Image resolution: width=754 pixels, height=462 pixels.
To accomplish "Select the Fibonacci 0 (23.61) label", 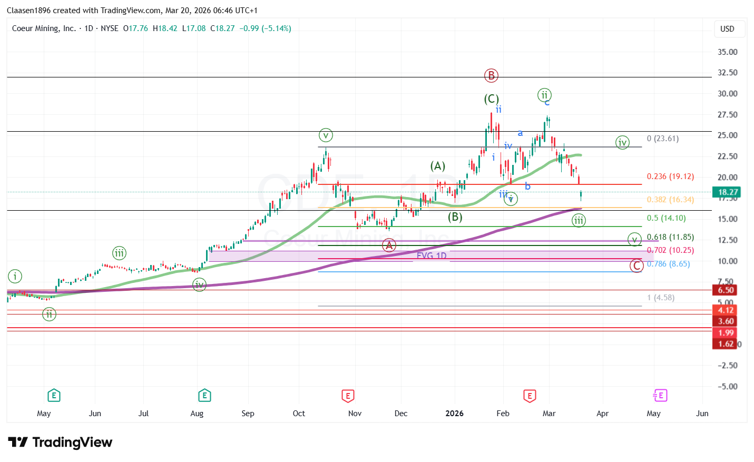I will tap(663, 139).
